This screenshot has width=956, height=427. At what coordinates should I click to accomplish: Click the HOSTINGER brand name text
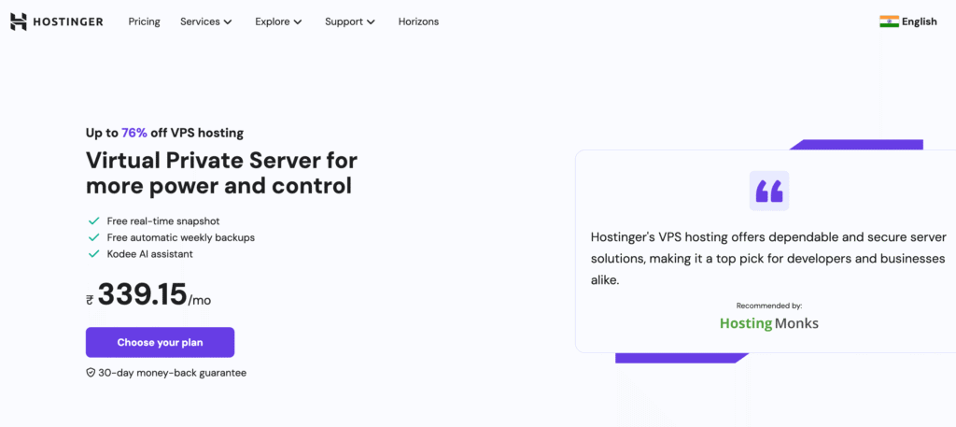(x=67, y=22)
